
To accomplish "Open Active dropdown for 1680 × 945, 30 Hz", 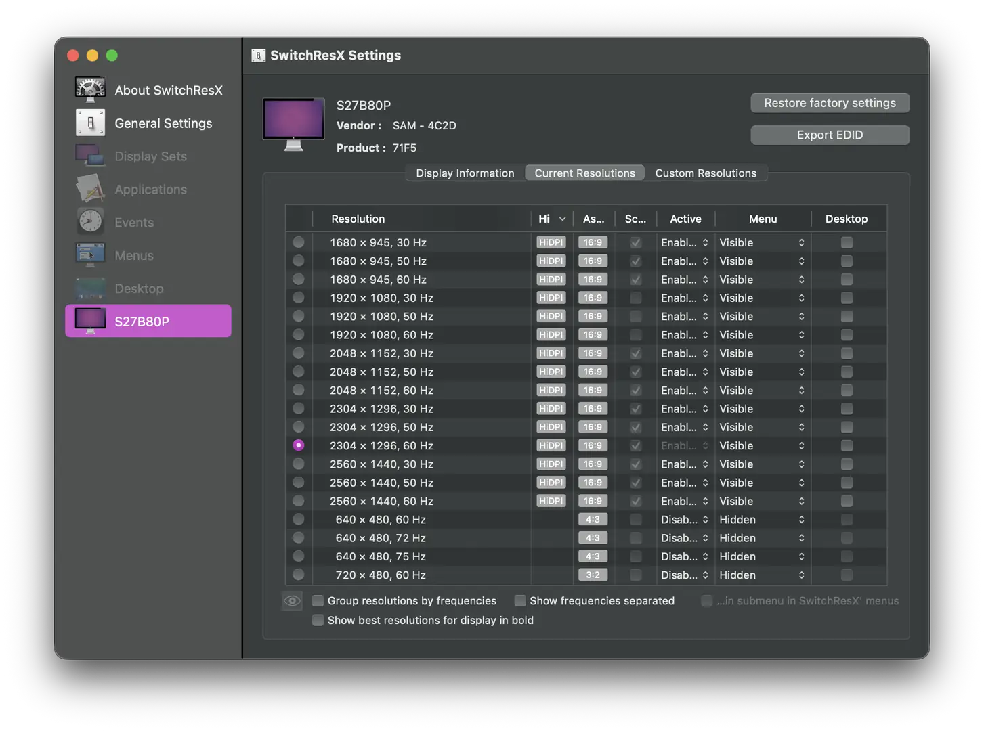I will tap(685, 242).
